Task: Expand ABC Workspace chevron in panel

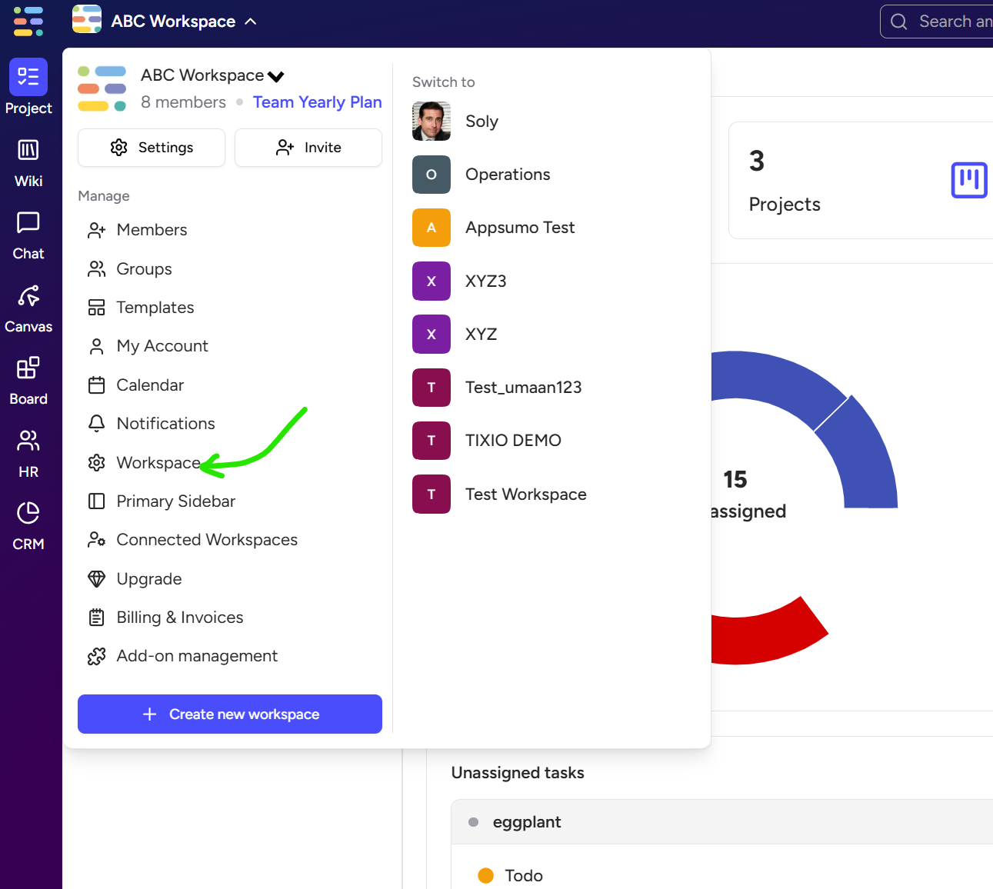Action: point(276,76)
